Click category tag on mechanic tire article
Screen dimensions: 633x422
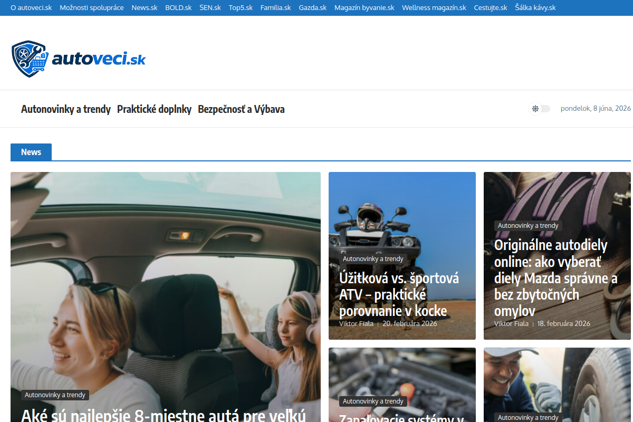pyautogui.click(x=528, y=418)
